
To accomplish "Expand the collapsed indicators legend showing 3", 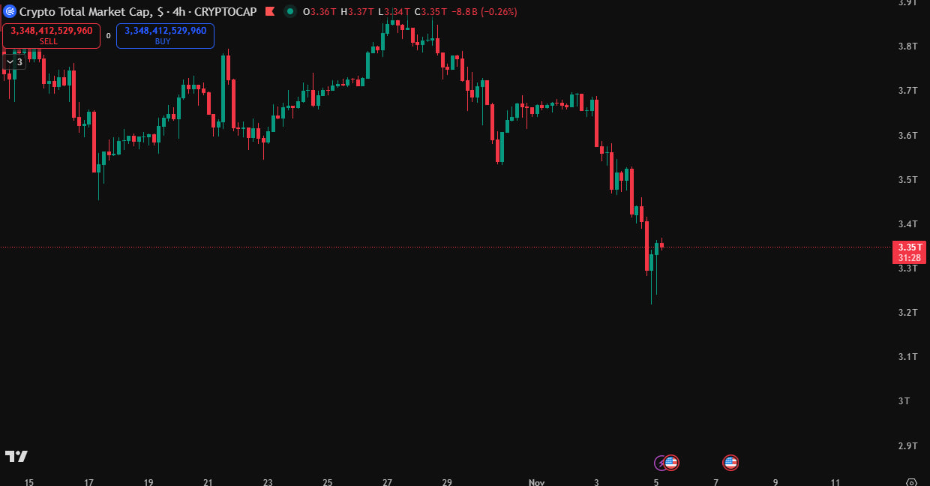I will point(14,61).
